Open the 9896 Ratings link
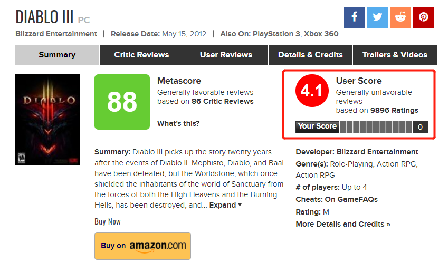Screen dimensions: 439x263 [394, 110]
